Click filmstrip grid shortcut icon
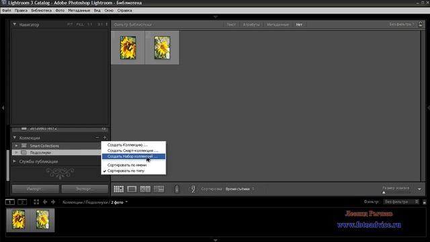 tap(36, 202)
